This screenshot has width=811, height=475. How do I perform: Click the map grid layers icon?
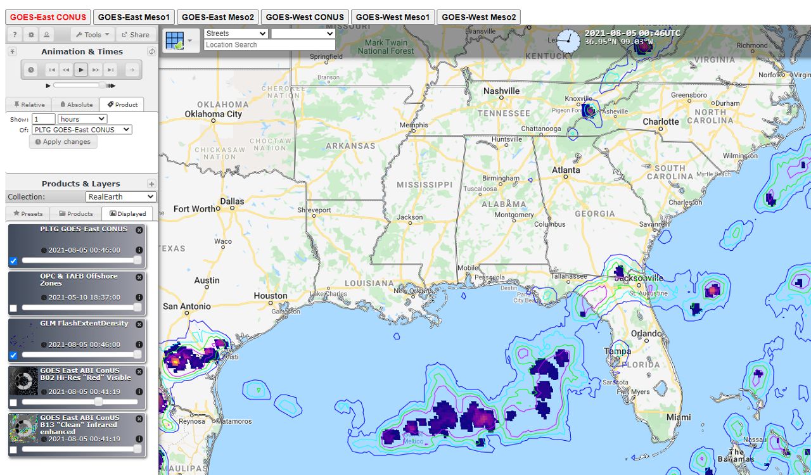(174, 40)
